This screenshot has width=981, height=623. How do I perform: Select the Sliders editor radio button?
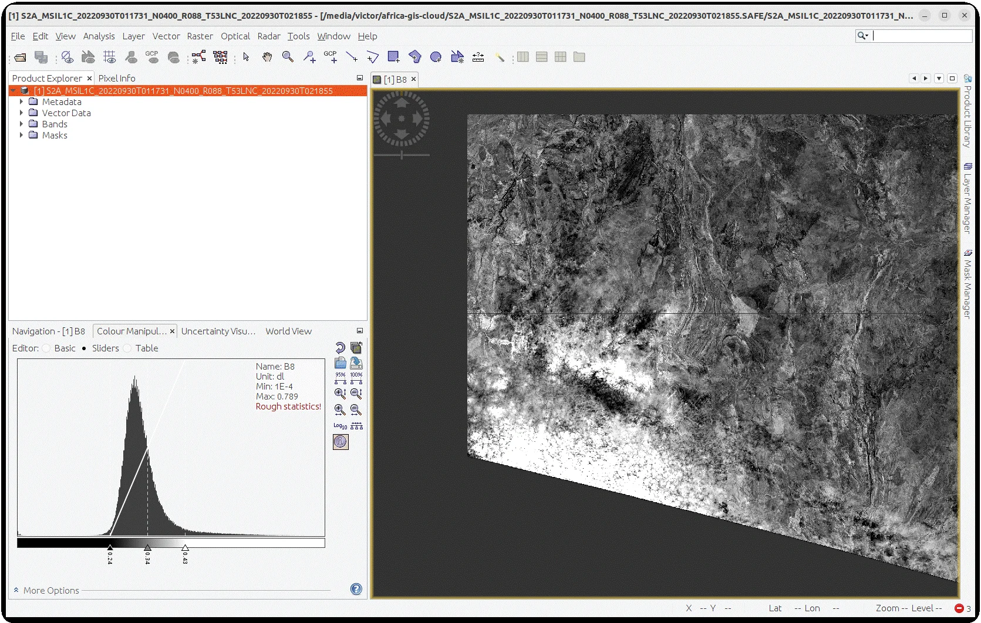(x=83, y=348)
